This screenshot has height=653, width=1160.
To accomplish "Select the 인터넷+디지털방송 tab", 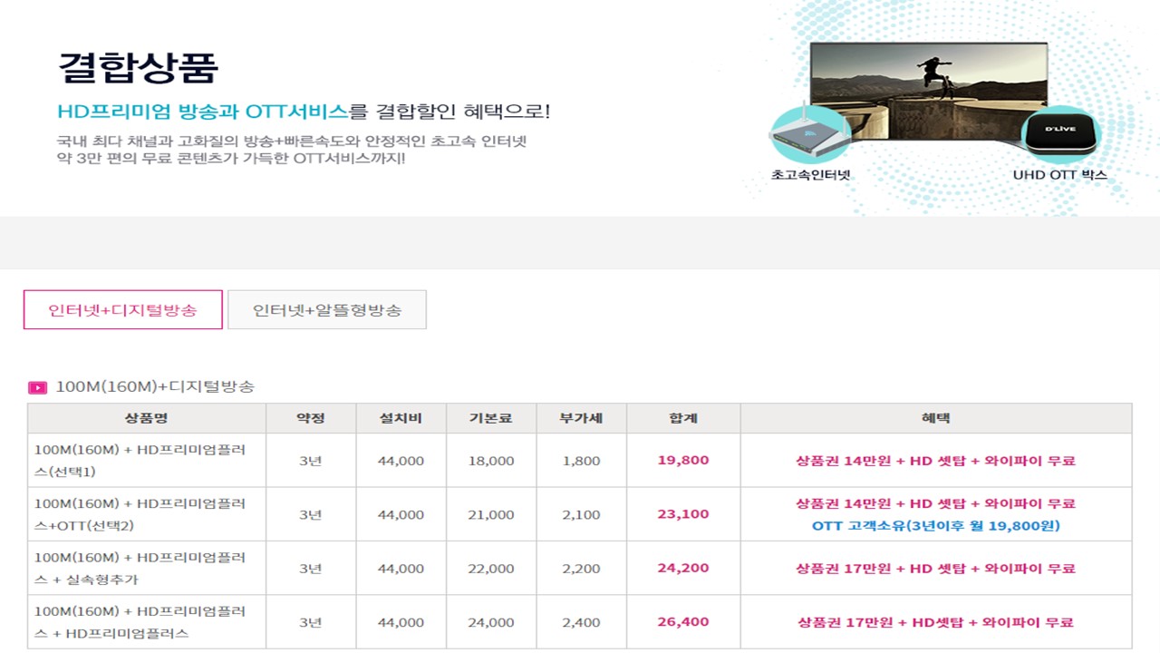I will (122, 309).
